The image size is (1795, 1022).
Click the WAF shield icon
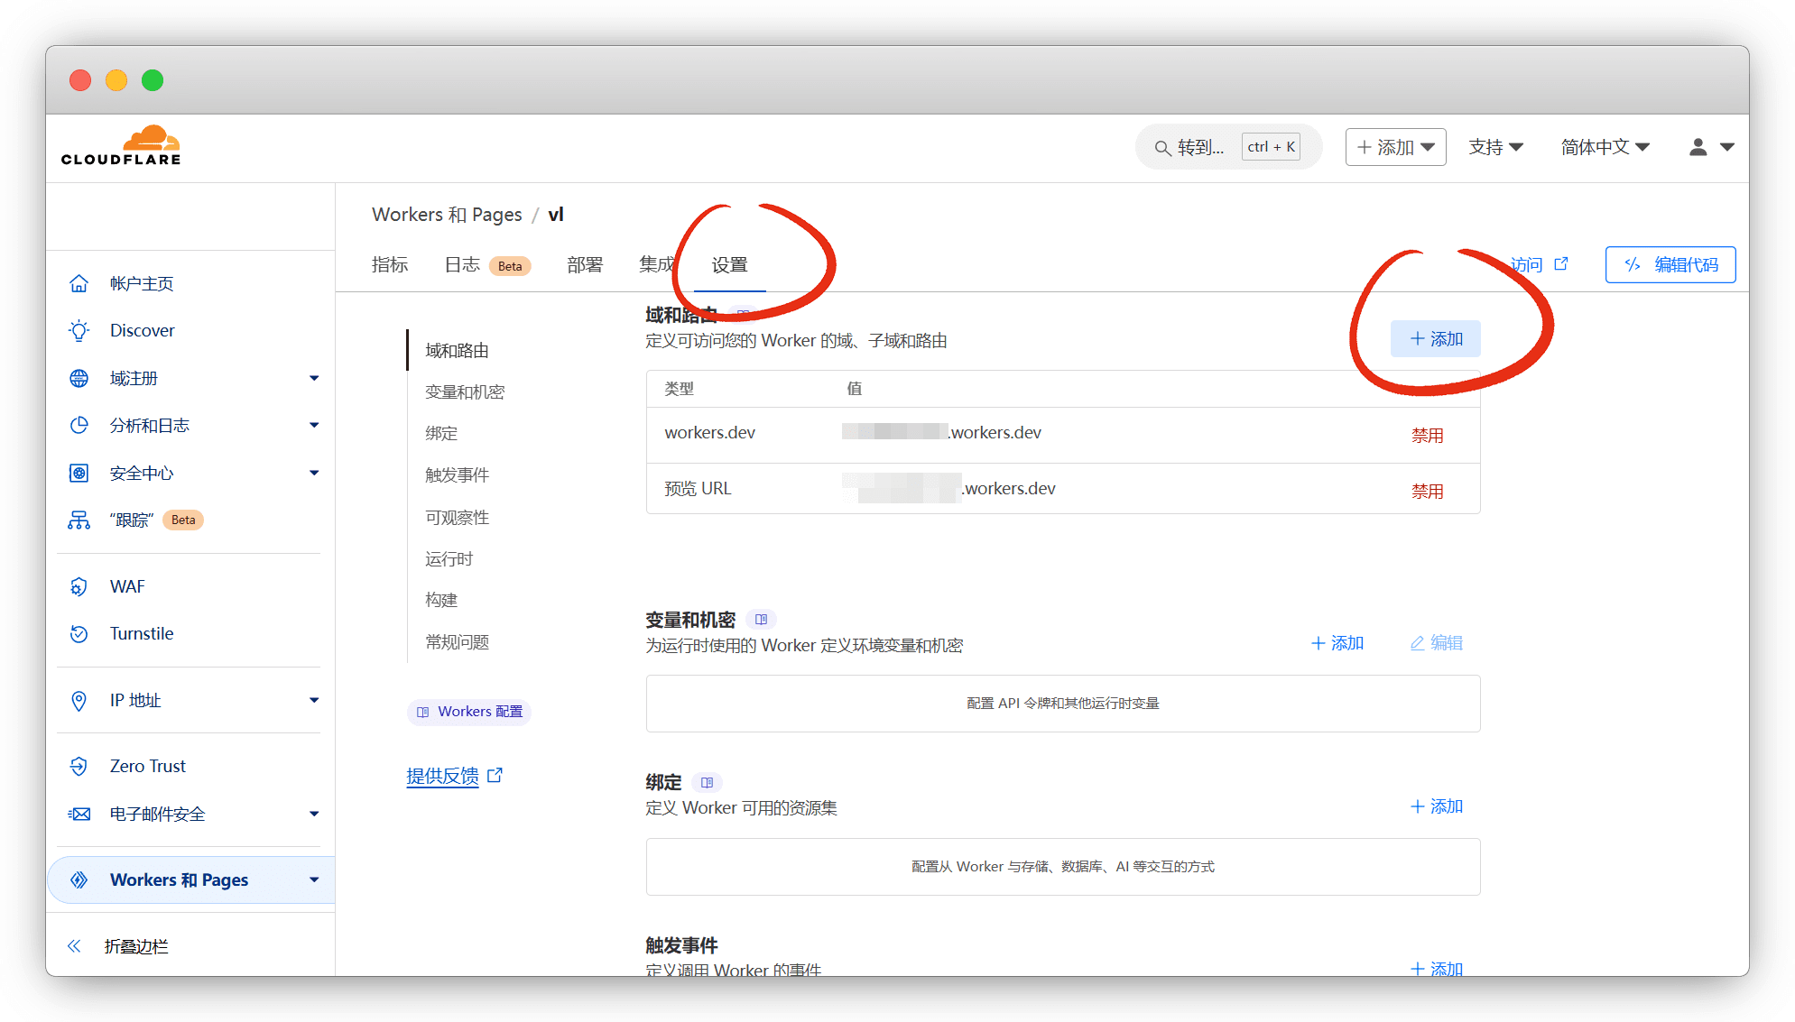[x=79, y=586]
